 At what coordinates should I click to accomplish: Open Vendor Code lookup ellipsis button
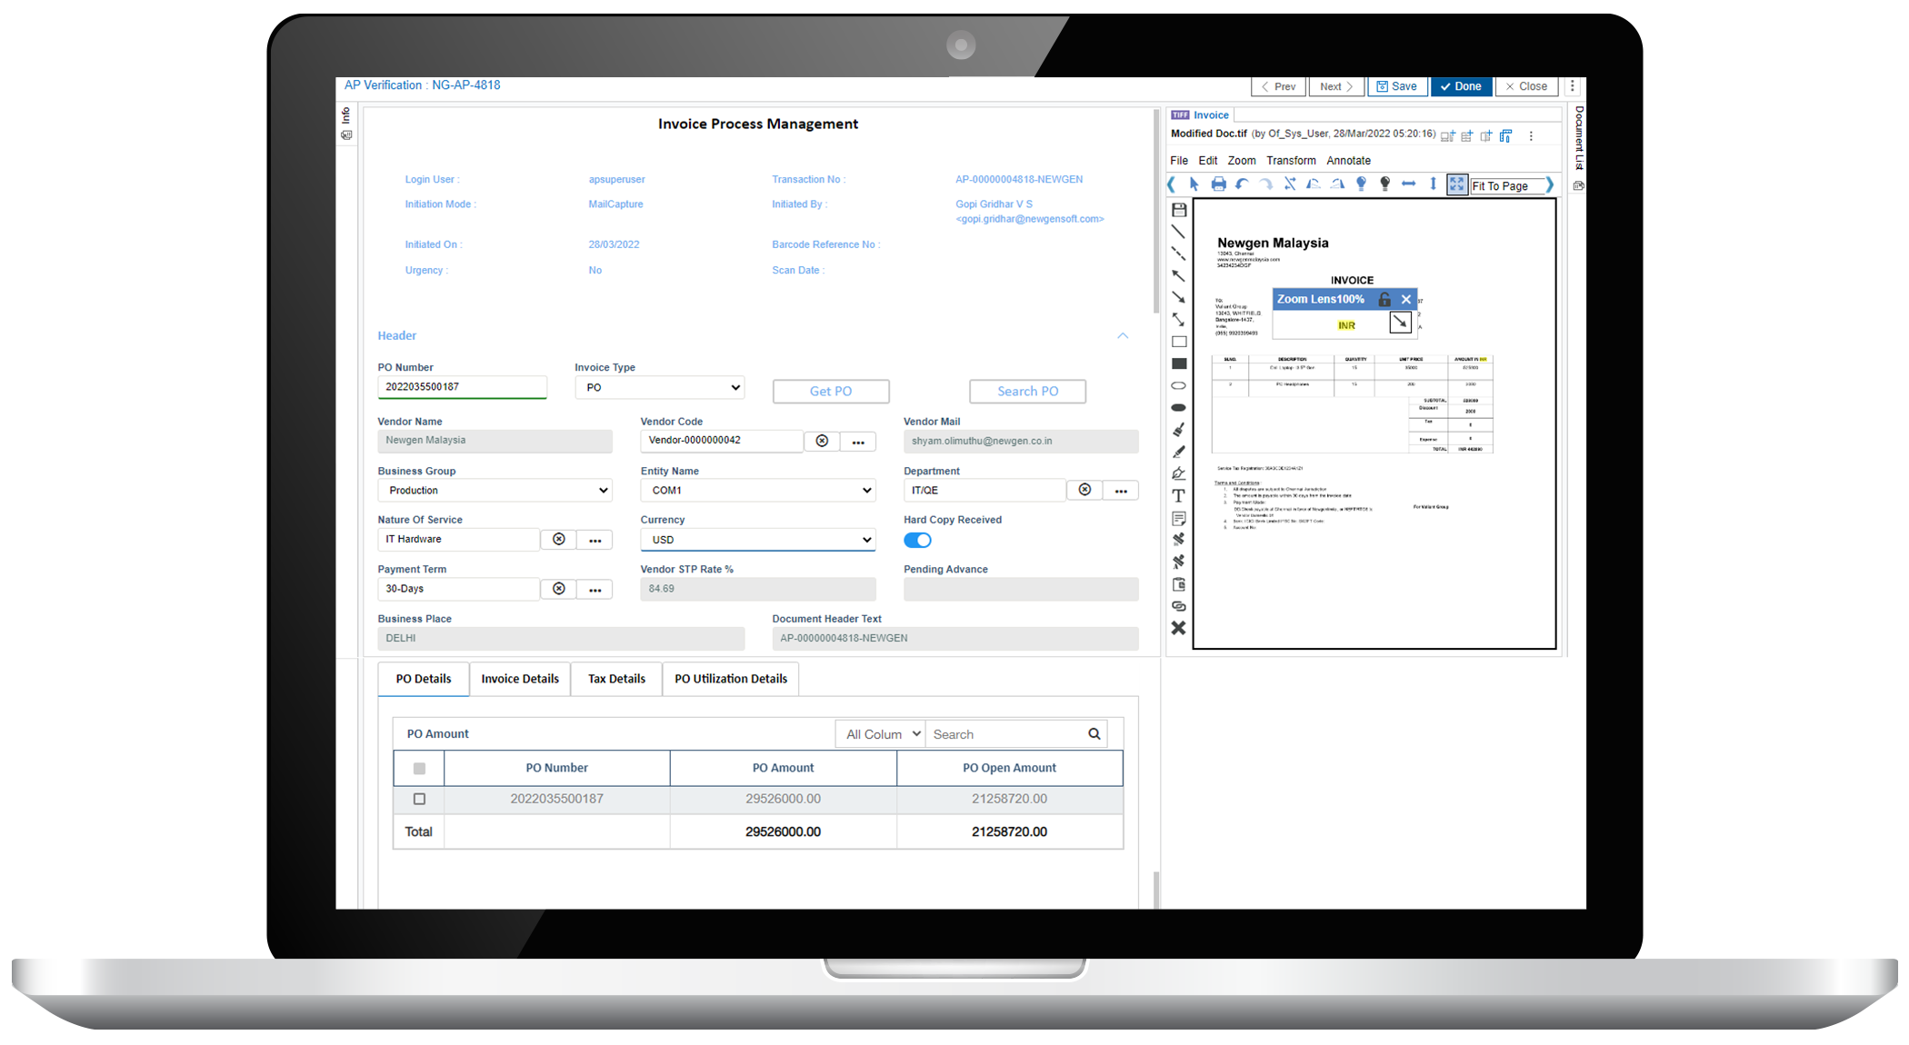click(x=858, y=442)
